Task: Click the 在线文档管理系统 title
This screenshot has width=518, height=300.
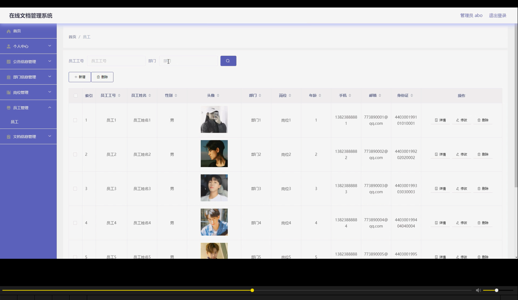Action: (x=31, y=16)
